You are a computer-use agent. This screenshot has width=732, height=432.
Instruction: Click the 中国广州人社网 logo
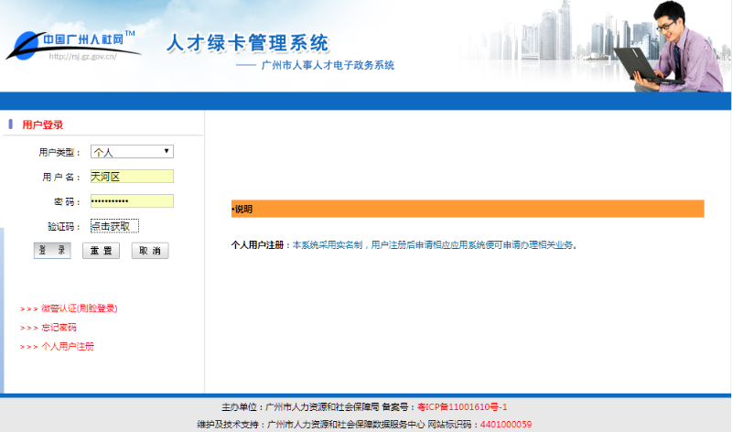[73, 40]
